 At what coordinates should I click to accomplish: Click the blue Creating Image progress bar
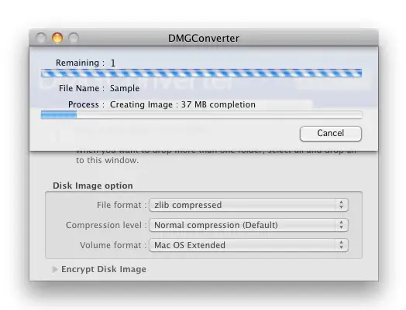click(201, 114)
